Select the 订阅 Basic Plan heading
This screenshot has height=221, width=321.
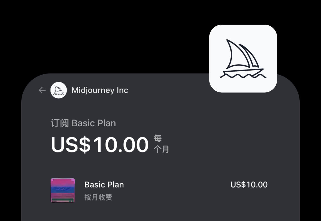[83, 123]
